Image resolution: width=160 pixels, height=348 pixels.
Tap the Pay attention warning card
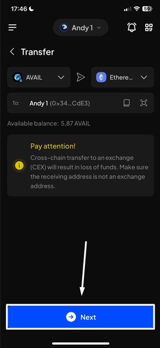click(x=80, y=165)
